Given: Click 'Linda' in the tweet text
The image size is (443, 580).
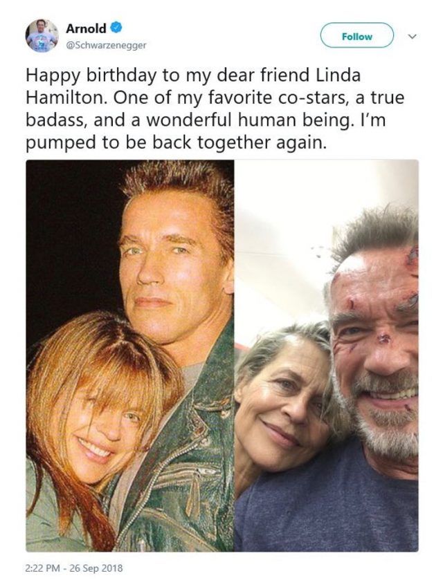Looking at the screenshot, I should (338, 75).
